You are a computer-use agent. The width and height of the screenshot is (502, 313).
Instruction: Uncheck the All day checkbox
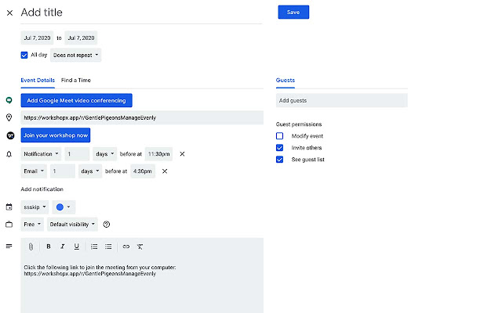coord(24,55)
